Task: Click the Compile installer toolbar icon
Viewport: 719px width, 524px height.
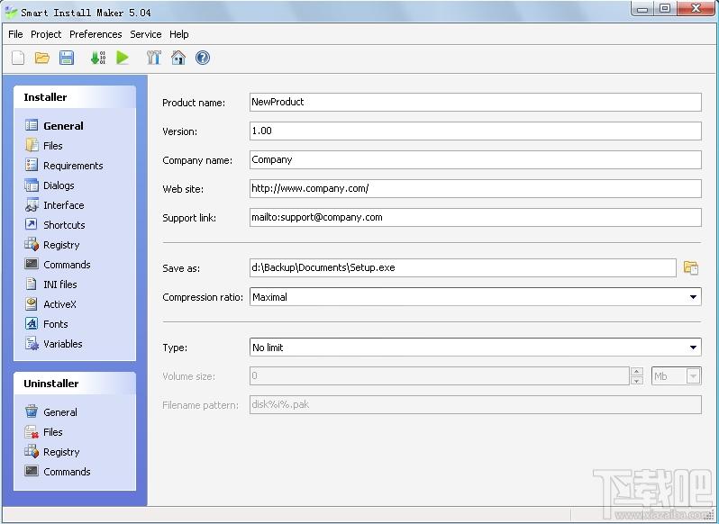Action: point(97,58)
